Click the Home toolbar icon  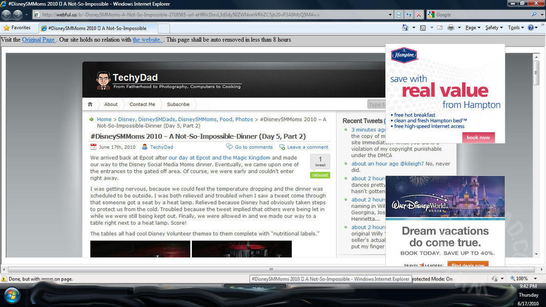405,28
